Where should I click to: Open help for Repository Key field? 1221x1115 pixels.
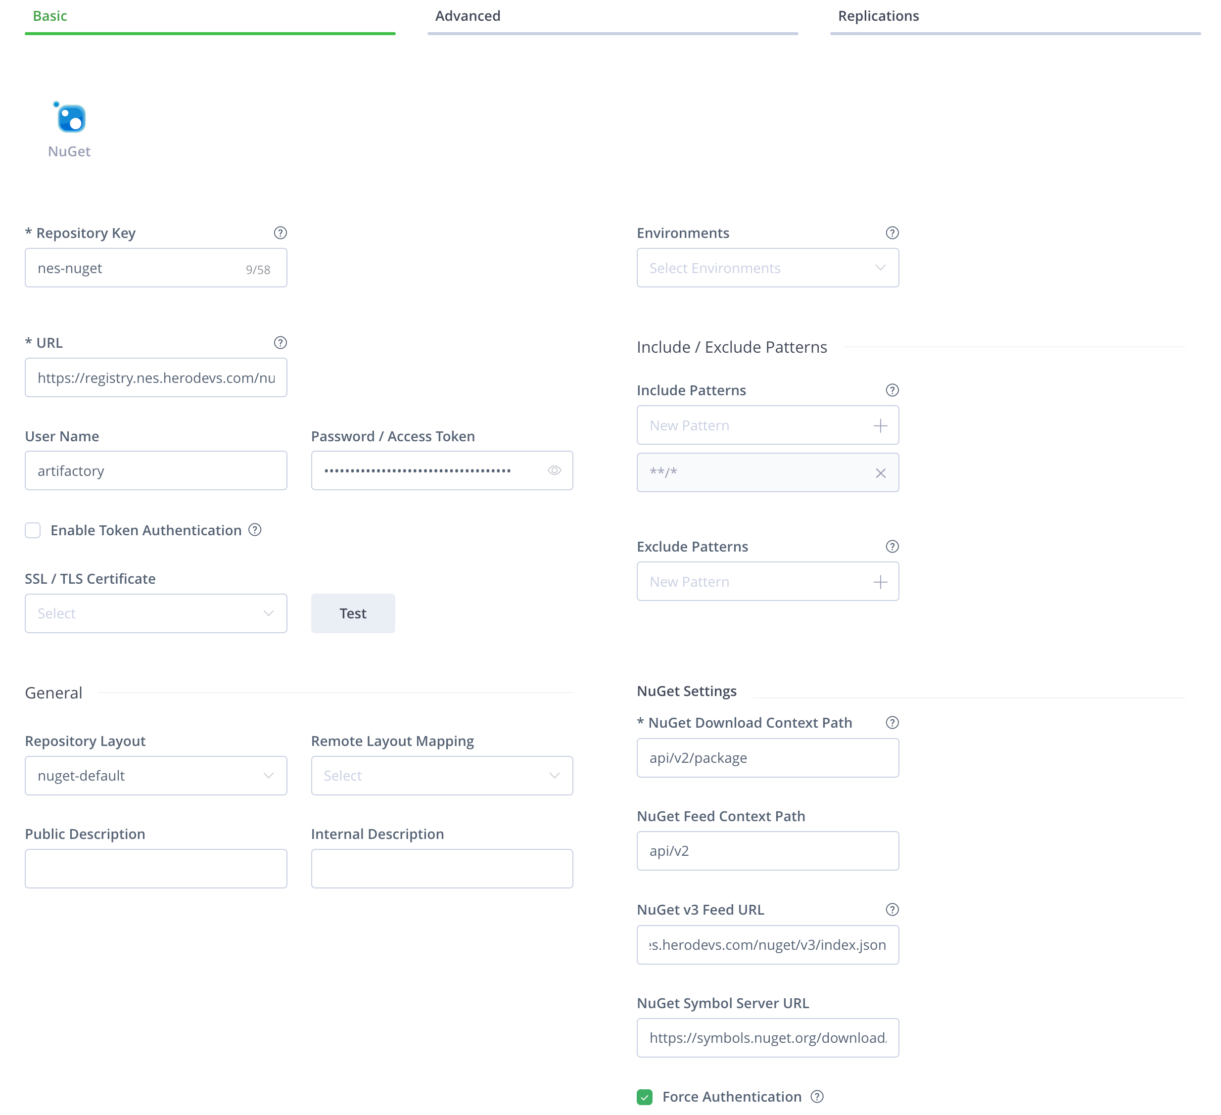(x=280, y=232)
